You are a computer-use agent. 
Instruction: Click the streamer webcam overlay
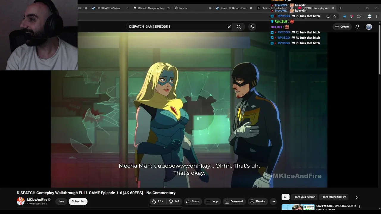[x=39, y=35]
